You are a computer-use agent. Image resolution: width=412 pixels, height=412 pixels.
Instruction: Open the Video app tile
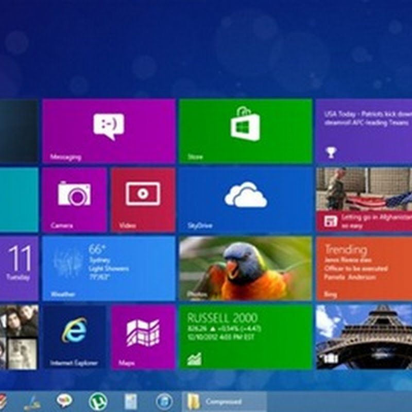point(143,200)
